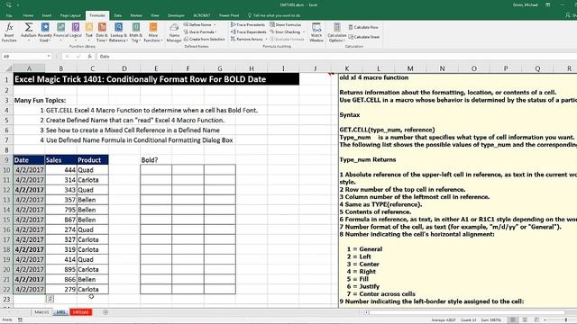Screen dimensions: 577x324
Task: Click the Sales header cell
Action: click(x=60, y=160)
